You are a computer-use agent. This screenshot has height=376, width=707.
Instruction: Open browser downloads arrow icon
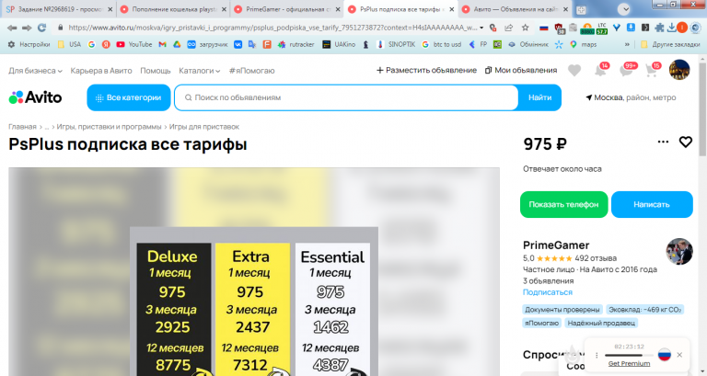tap(671, 28)
